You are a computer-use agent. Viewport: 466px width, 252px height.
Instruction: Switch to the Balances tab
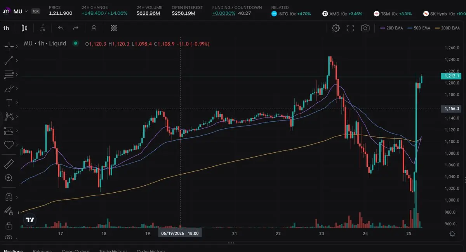click(43, 250)
